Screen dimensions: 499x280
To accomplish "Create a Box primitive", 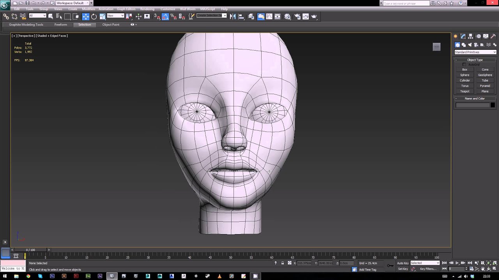I will (x=465, y=70).
